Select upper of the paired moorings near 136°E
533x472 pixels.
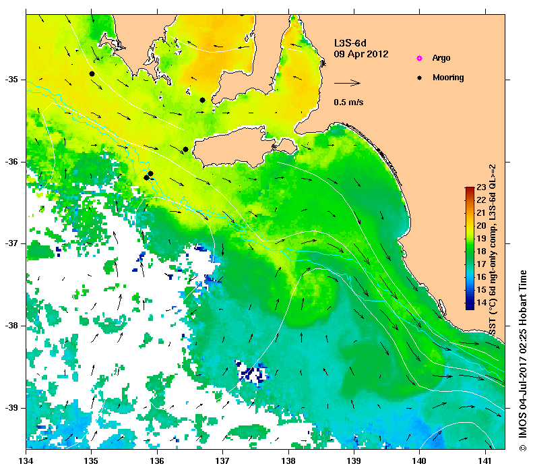[150, 173]
